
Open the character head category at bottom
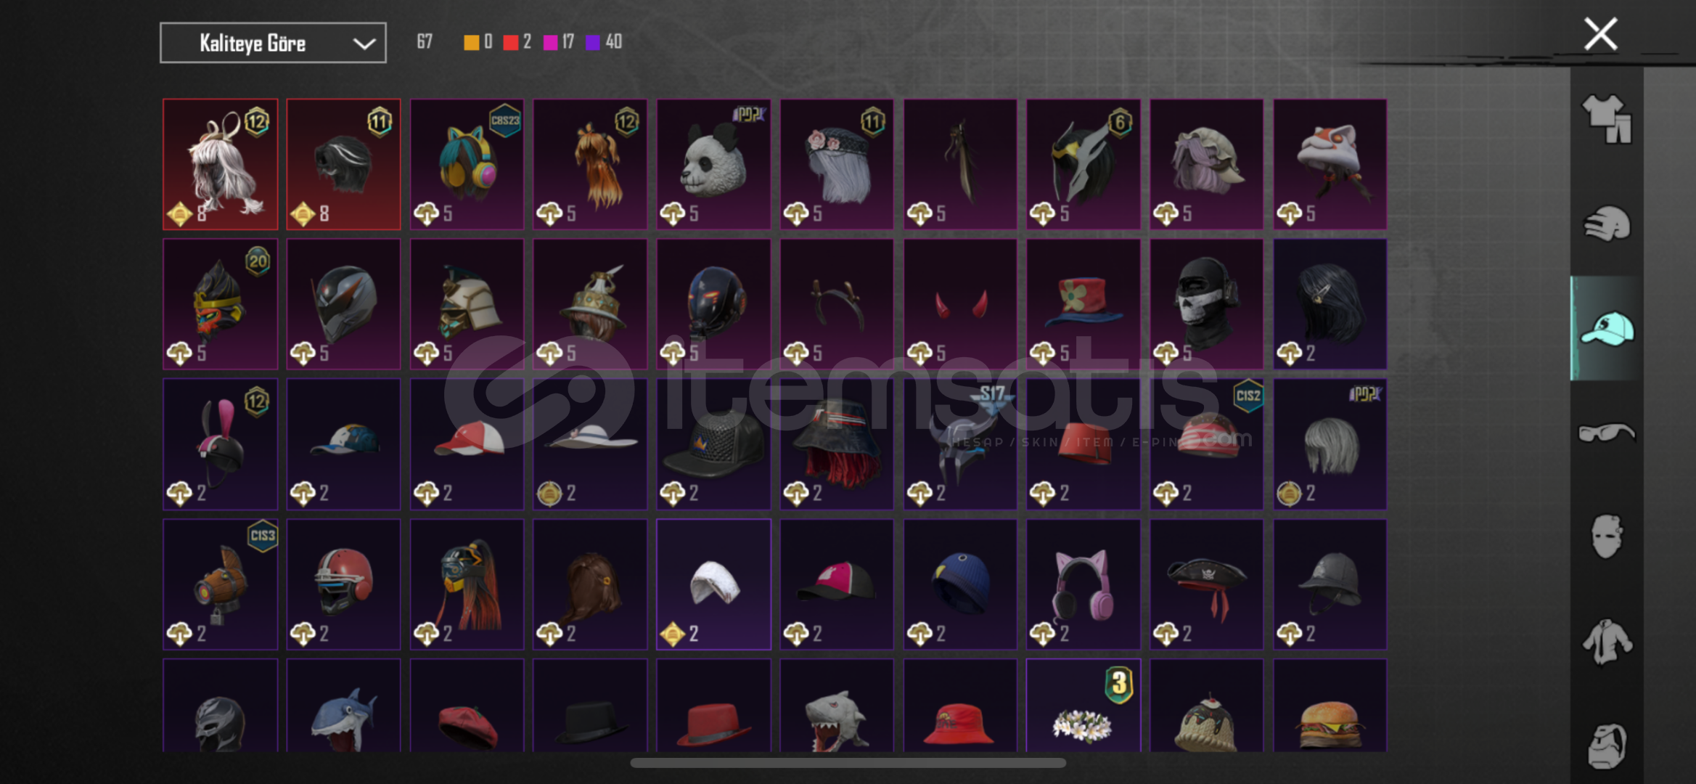pyautogui.click(x=1606, y=746)
